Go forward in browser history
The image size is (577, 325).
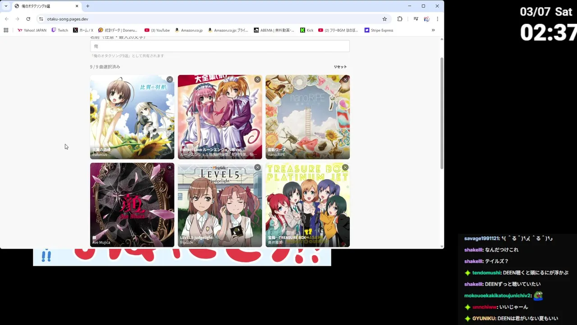pos(17,19)
